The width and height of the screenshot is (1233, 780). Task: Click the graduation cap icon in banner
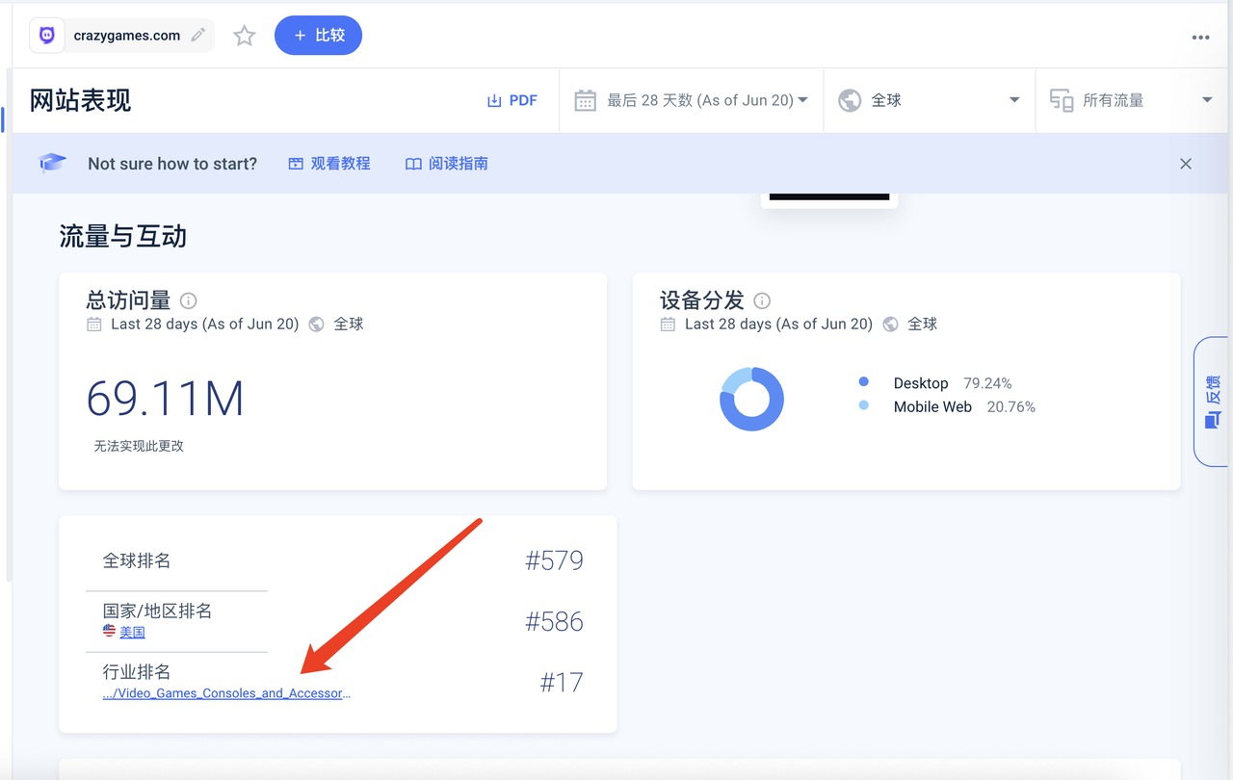[52, 164]
